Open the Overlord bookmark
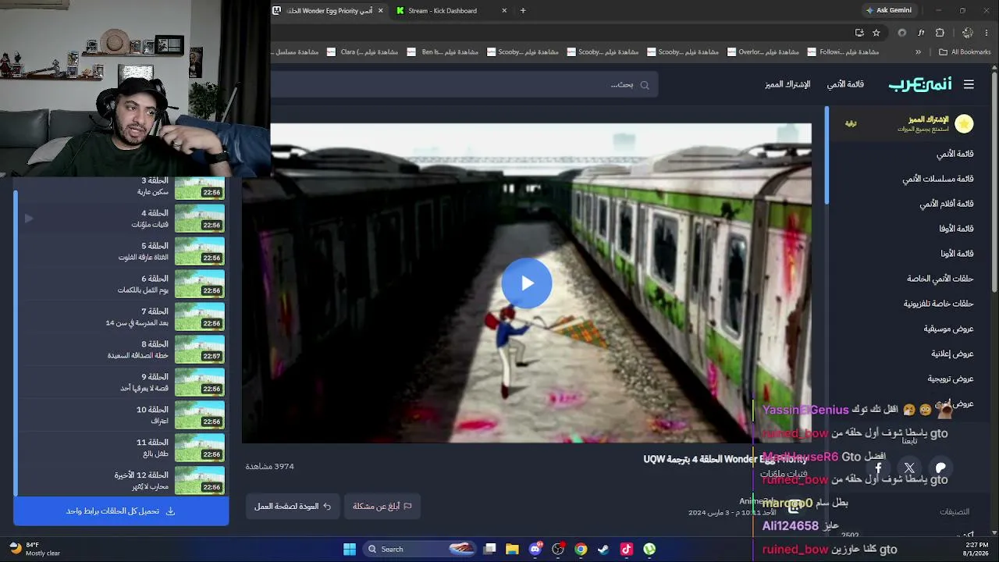The height and width of the screenshot is (562, 999). tap(763, 52)
